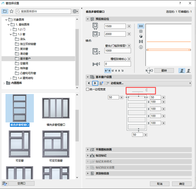196x189 pixels.
Task: Expand the 类别和信息 panel
Action: (88, 173)
